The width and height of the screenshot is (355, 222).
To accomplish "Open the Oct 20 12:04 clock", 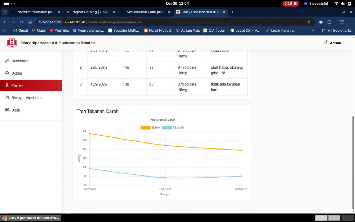I will (x=177, y=4).
